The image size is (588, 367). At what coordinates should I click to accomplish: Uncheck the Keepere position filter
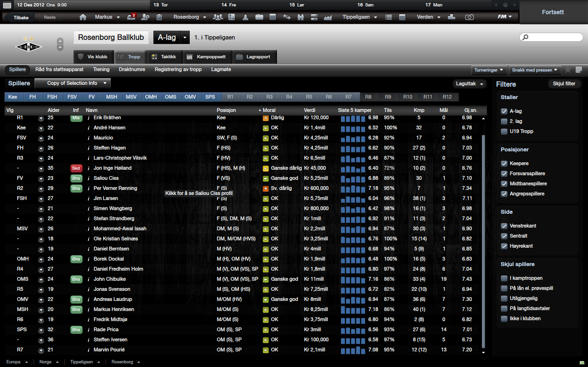pos(504,163)
